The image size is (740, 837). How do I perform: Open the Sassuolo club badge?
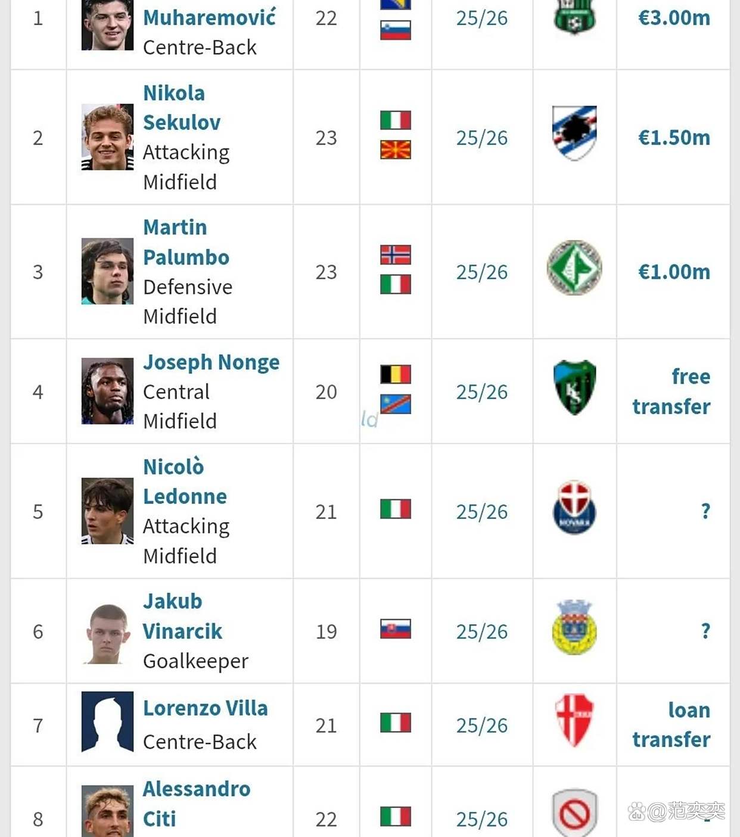574,17
